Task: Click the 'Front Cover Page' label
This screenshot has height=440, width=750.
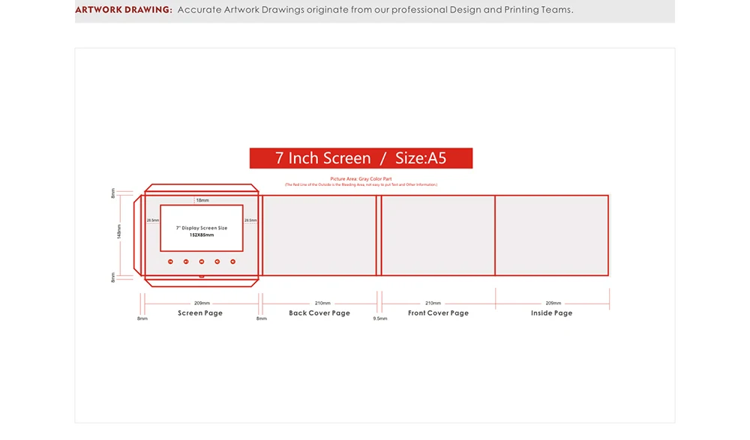Action: [x=438, y=313]
